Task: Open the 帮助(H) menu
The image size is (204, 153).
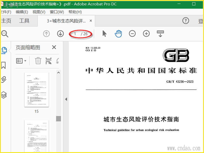Action: 75,12
